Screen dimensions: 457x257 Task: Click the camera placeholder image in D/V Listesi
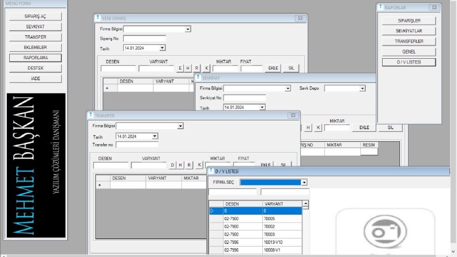coord(385,231)
